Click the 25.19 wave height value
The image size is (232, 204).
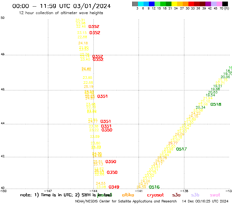coord(88,87)
